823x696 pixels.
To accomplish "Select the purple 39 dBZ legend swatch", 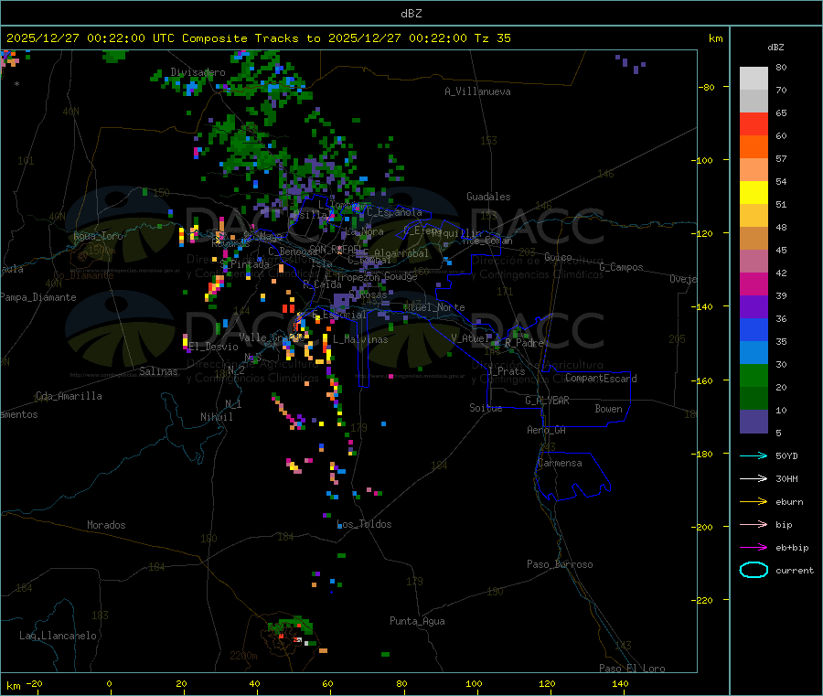I will click(x=754, y=306).
